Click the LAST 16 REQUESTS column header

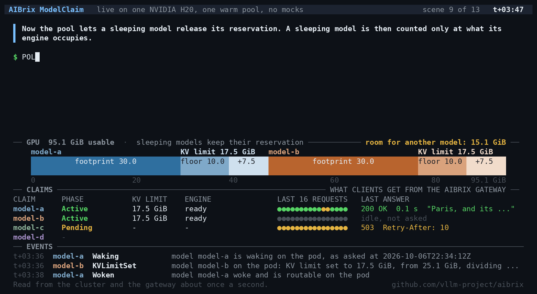[312, 199]
